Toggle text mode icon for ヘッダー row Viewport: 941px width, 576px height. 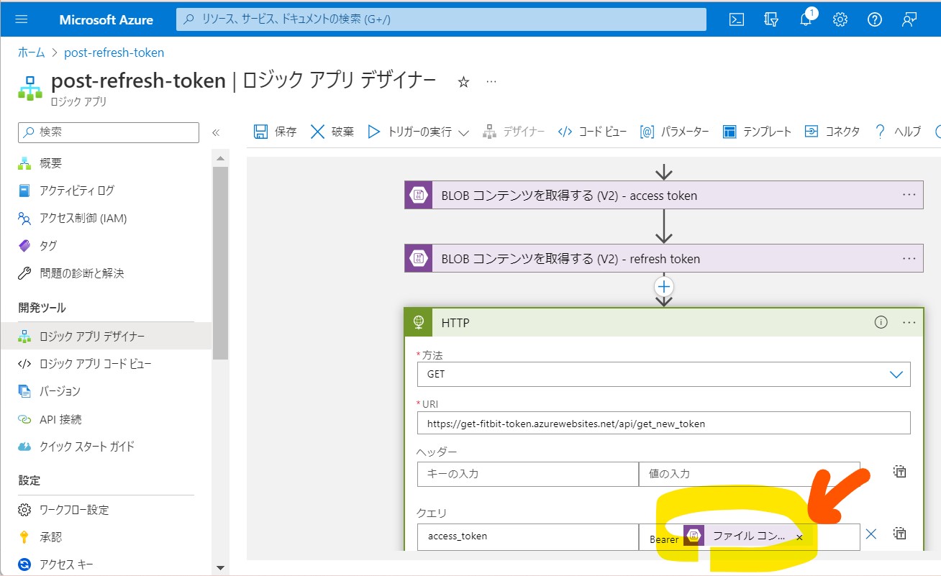click(x=899, y=472)
